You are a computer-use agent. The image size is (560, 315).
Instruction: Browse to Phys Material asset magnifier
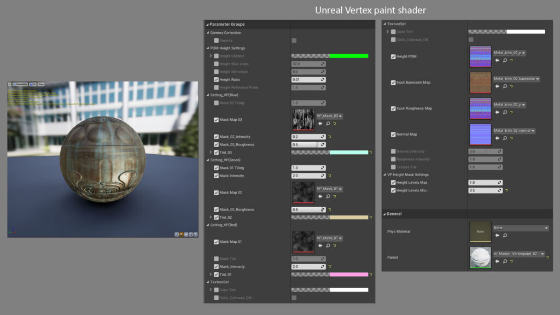(x=505, y=235)
